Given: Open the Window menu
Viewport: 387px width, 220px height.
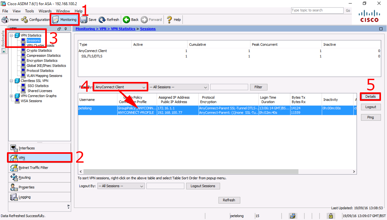Looking at the screenshot, I should point(63,11).
